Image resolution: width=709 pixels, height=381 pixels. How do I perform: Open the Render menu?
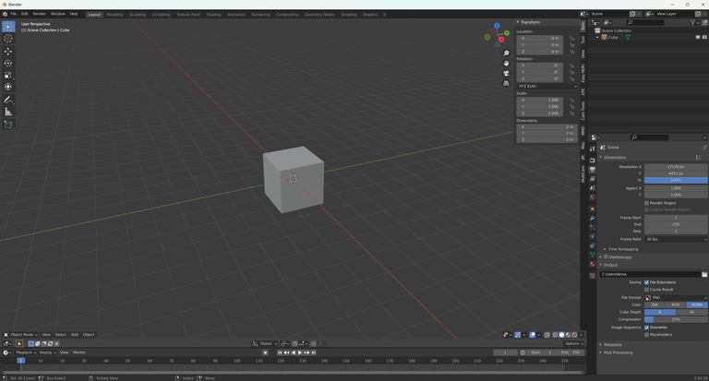tap(40, 14)
